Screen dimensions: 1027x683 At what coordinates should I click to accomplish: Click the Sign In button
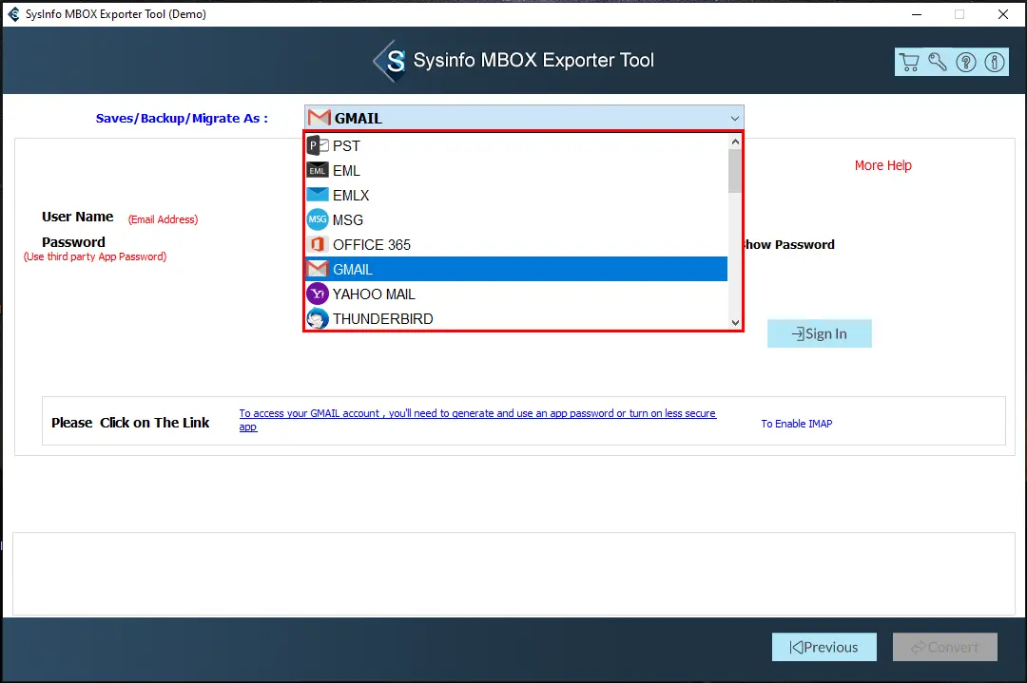click(x=820, y=333)
